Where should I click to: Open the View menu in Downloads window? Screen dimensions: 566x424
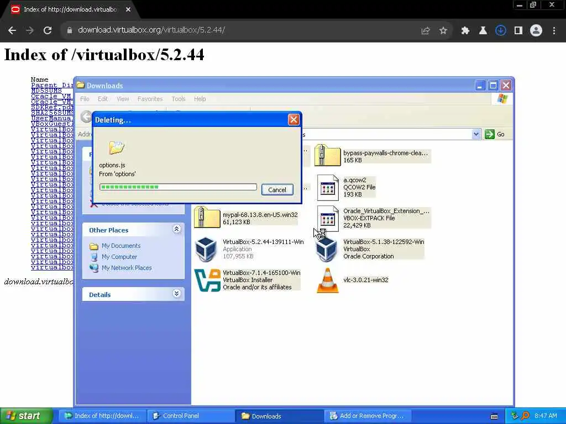click(x=123, y=99)
